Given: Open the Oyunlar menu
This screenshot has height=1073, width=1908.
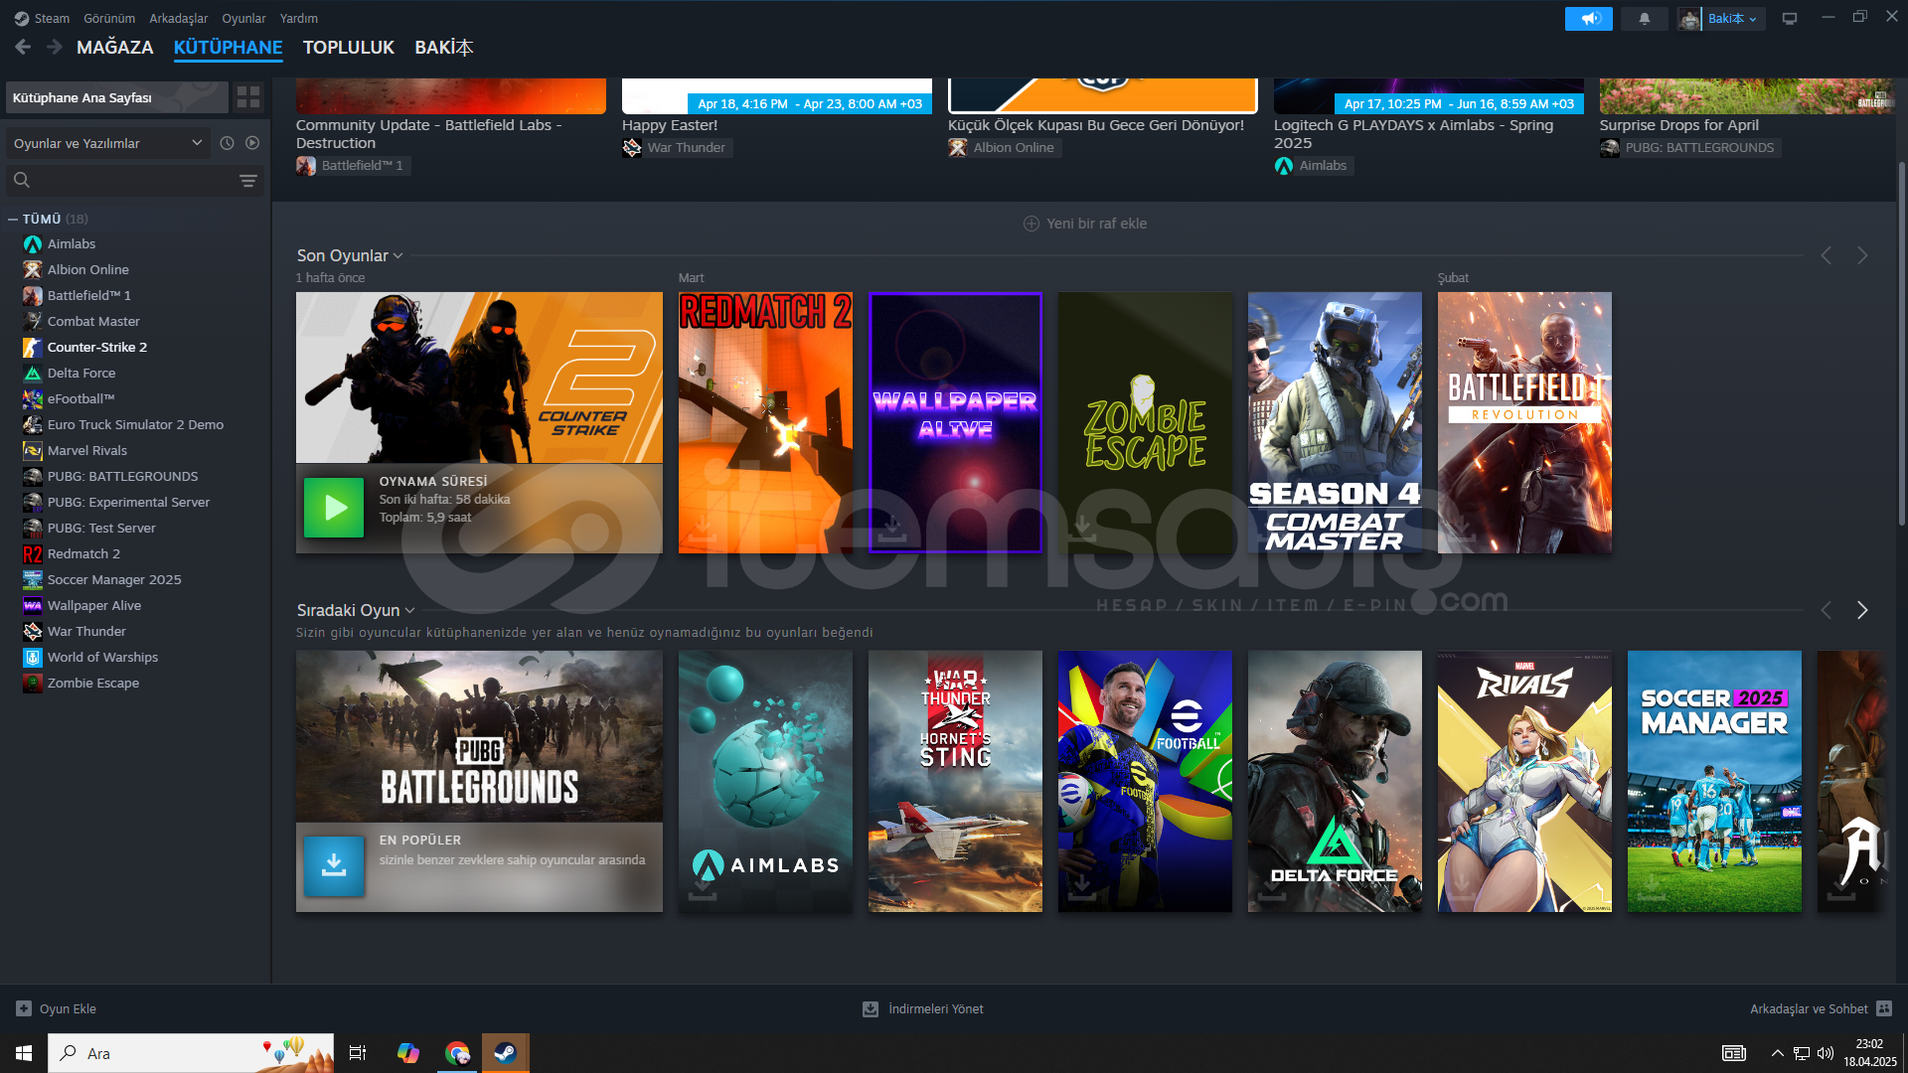Looking at the screenshot, I should pyautogui.click(x=243, y=18).
